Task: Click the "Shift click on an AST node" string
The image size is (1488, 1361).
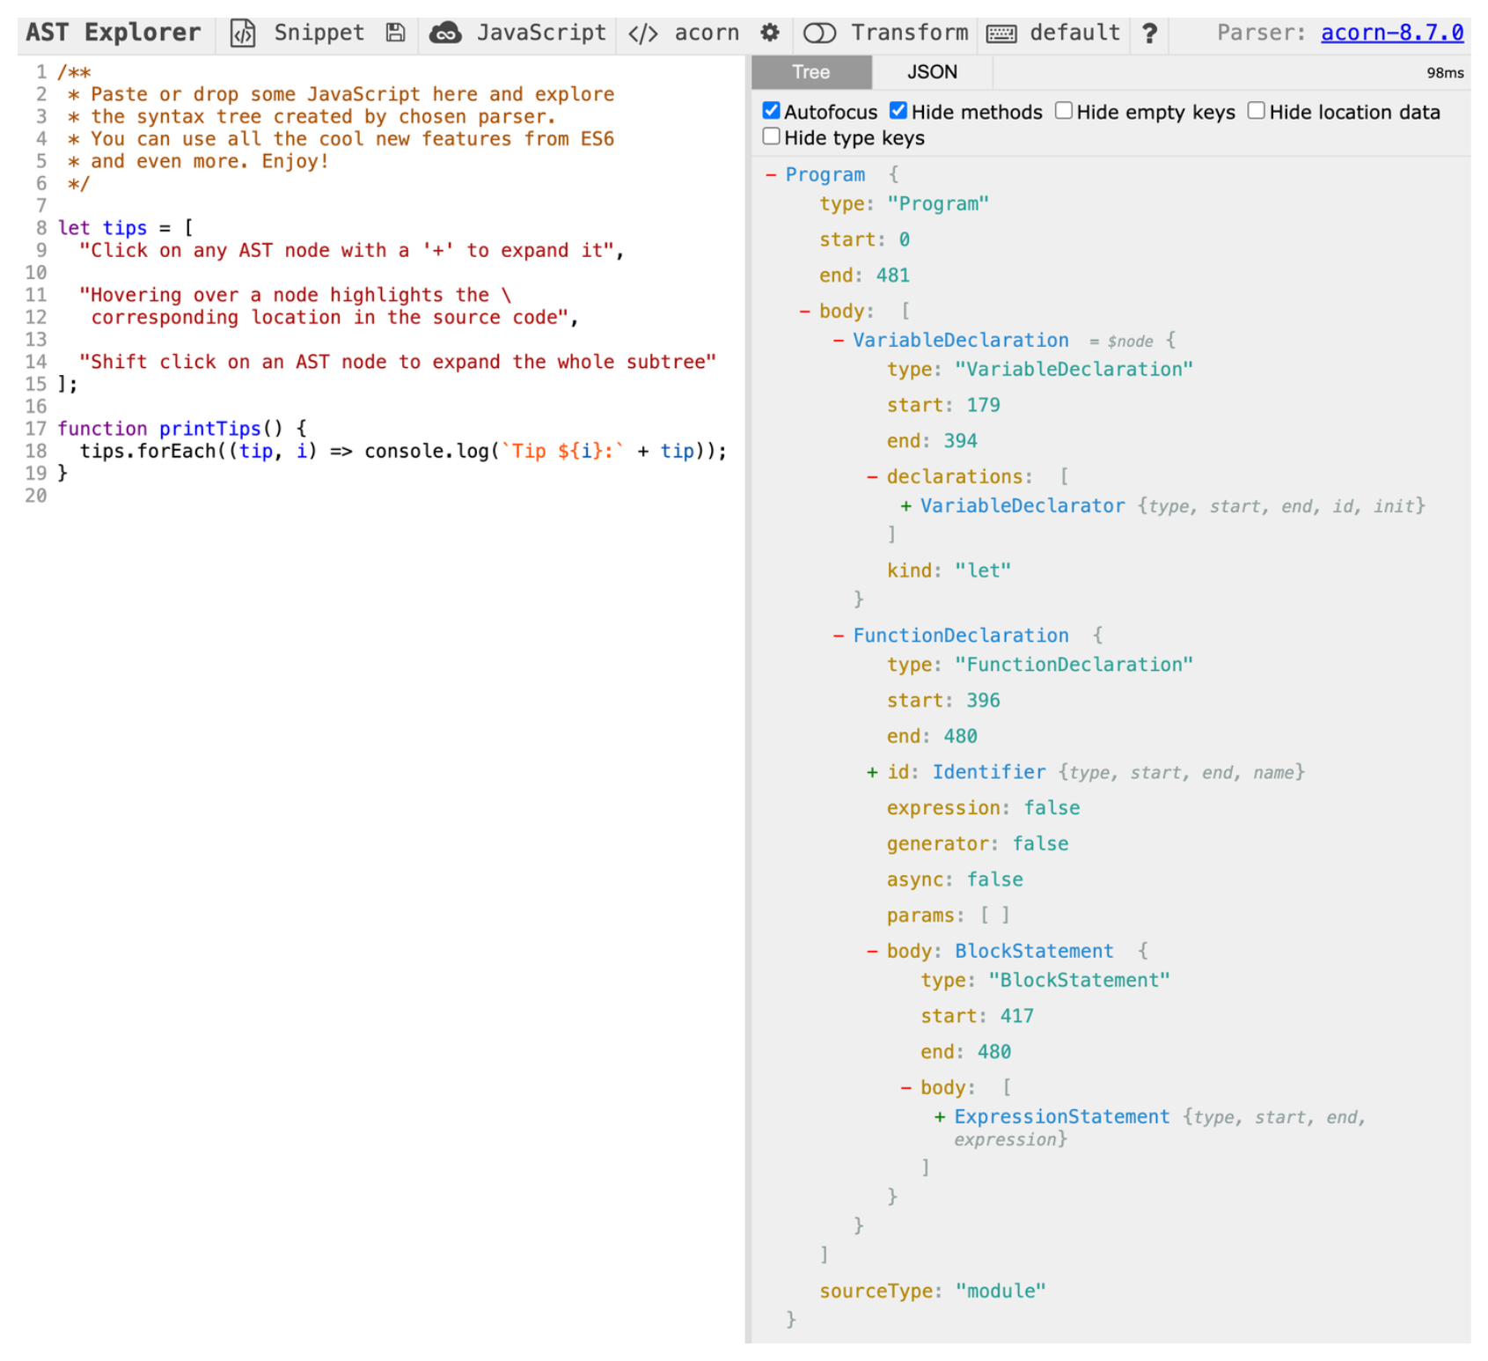Action: pyautogui.click(x=398, y=362)
